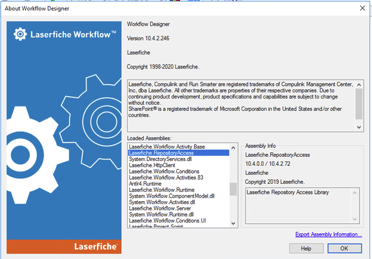Select System.DirectoryServices.dll assembly

tap(179, 159)
